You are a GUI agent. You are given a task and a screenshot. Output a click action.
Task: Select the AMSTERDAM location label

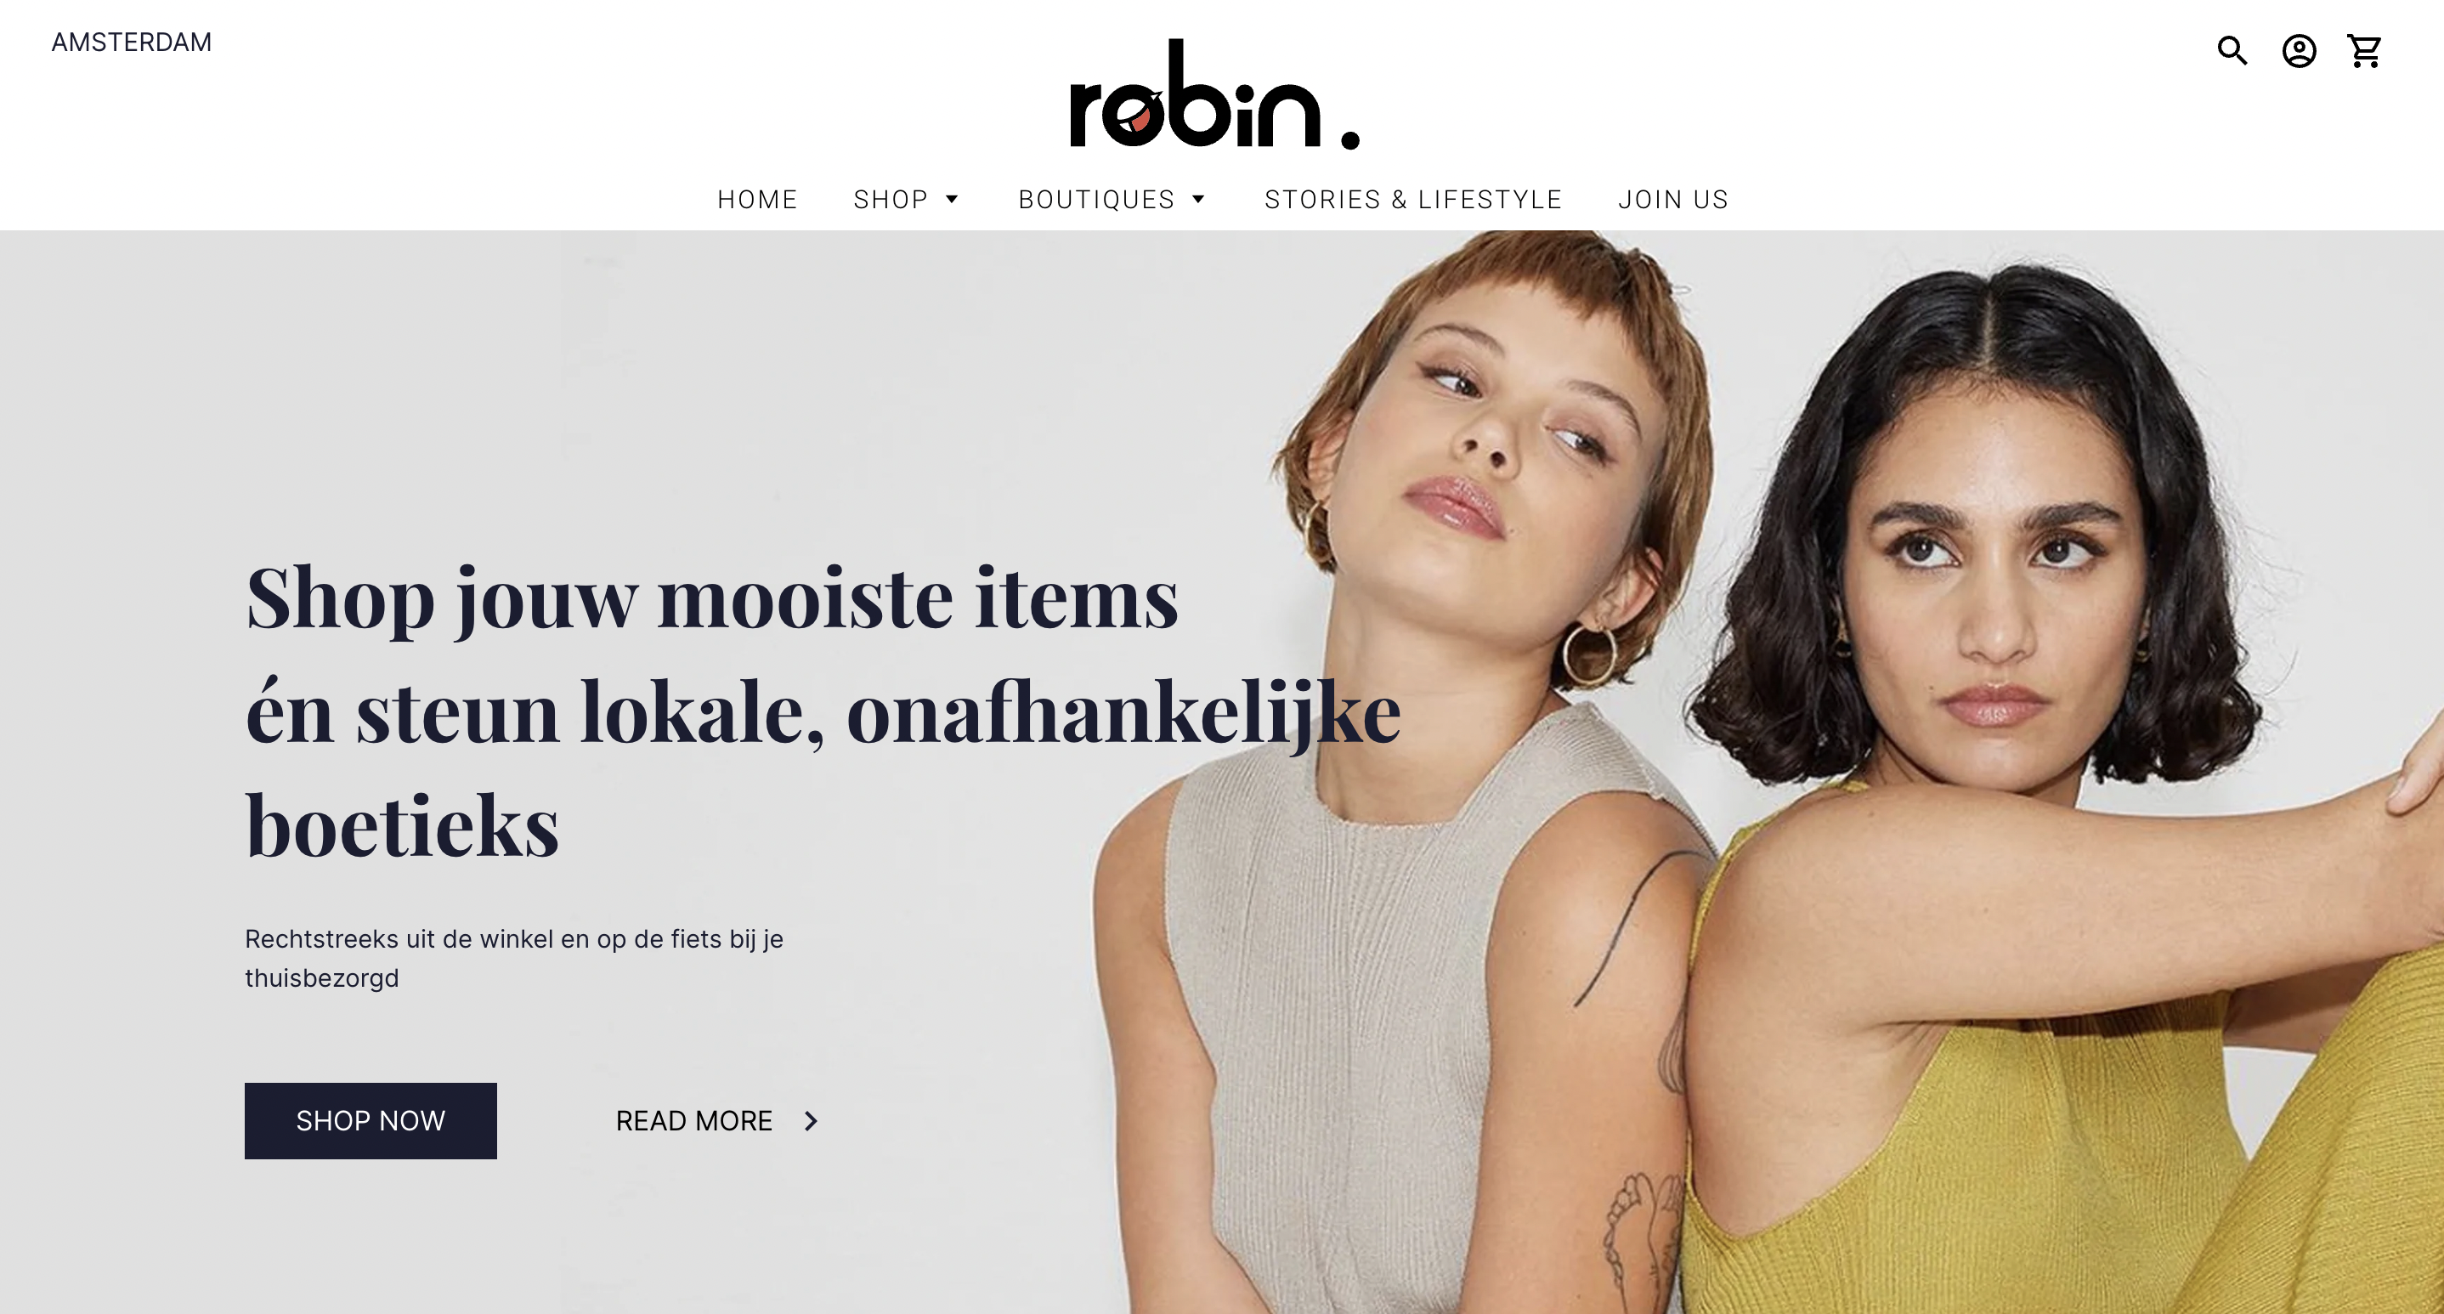pyautogui.click(x=132, y=42)
